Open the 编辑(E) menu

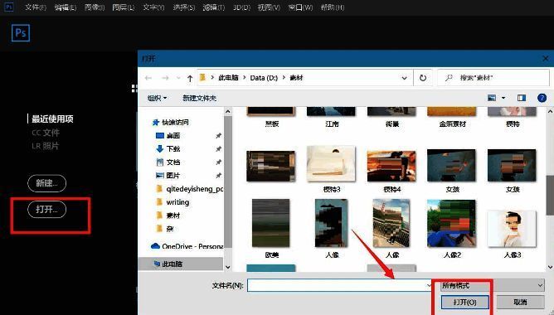click(x=66, y=7)
